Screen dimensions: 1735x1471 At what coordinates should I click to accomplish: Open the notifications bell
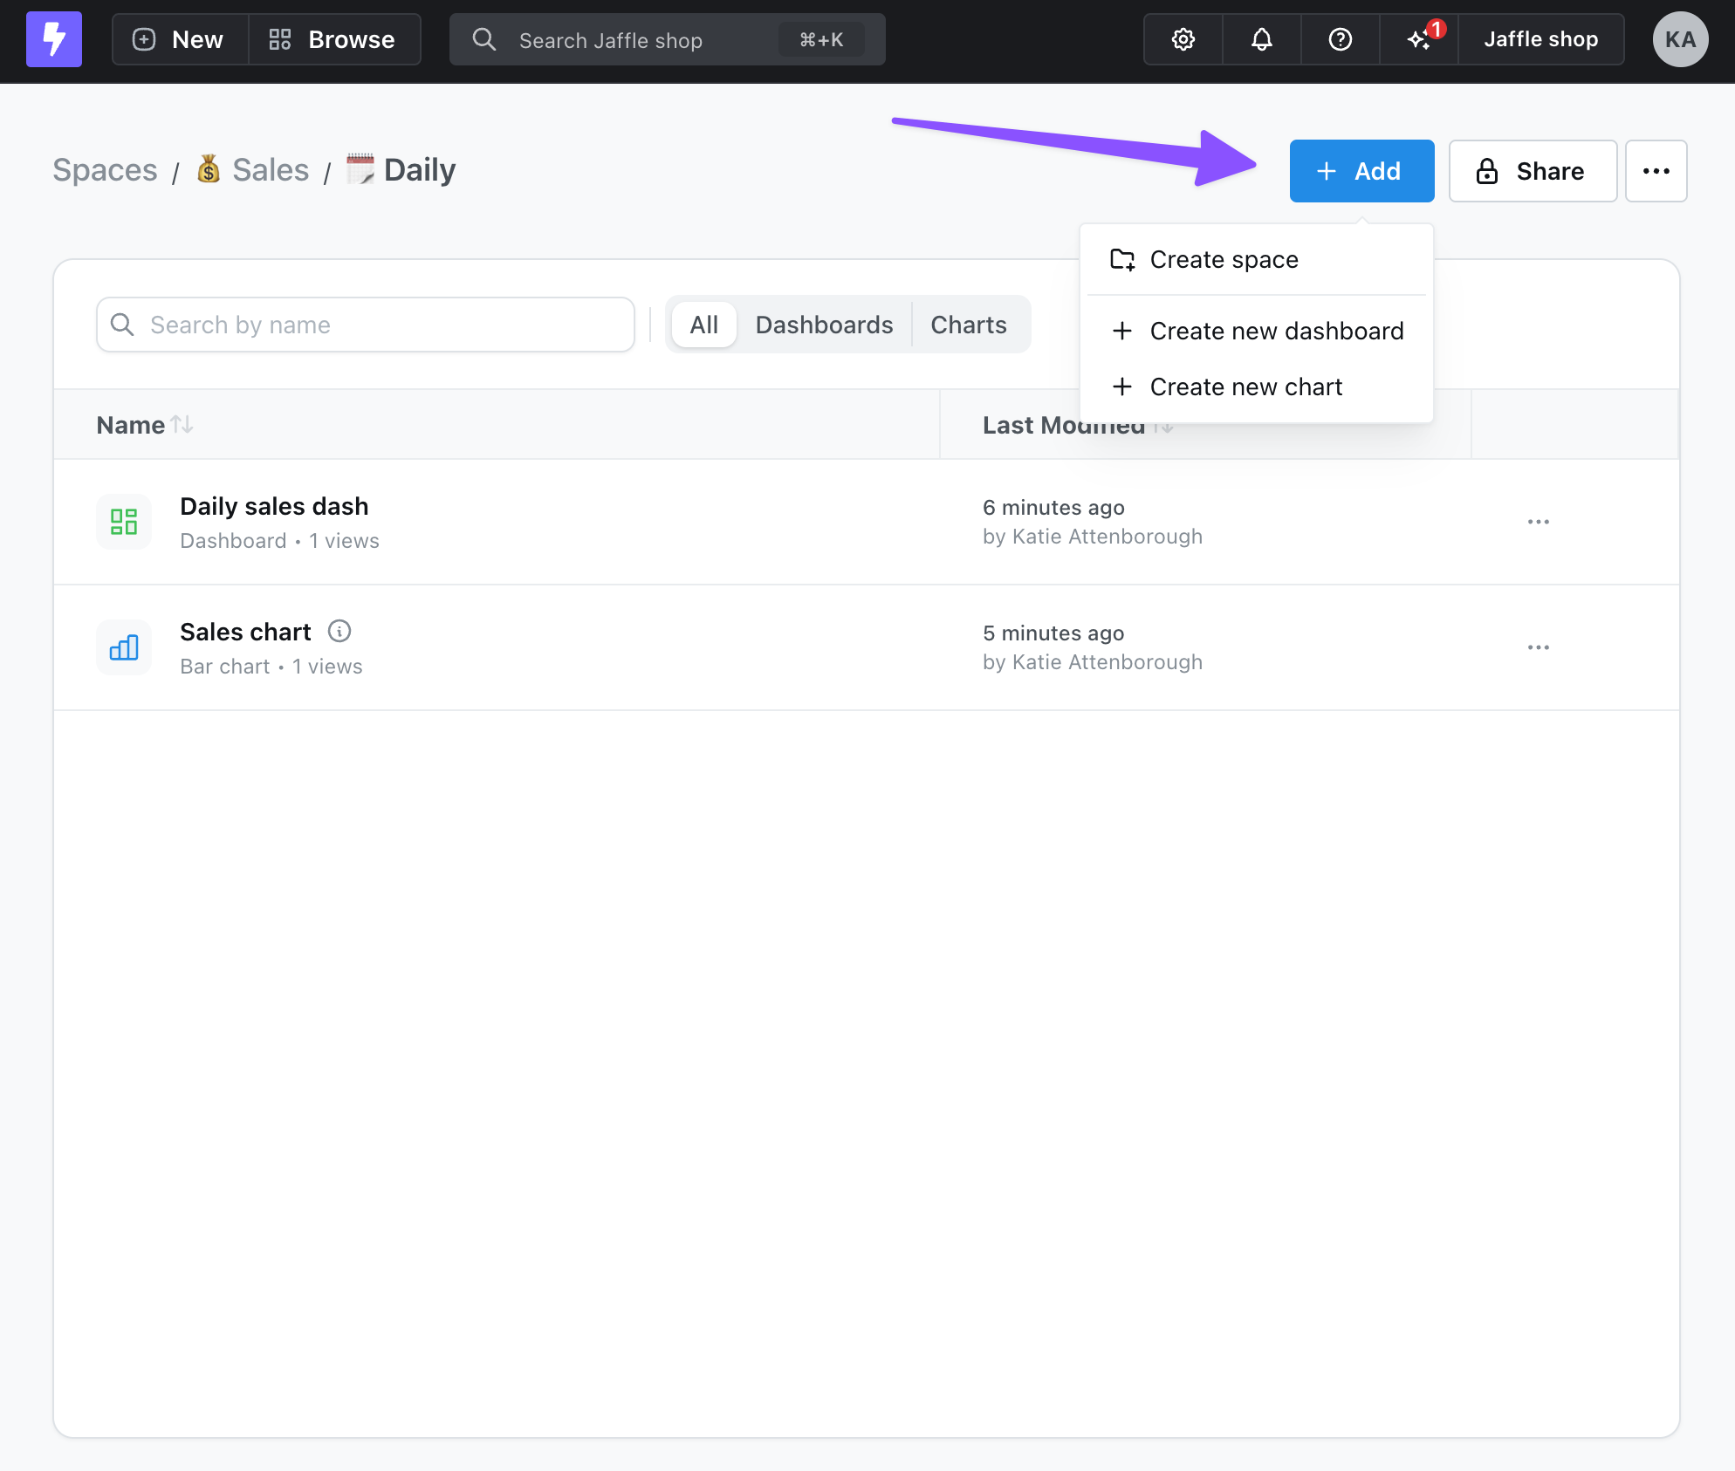tap(1261, 39)
